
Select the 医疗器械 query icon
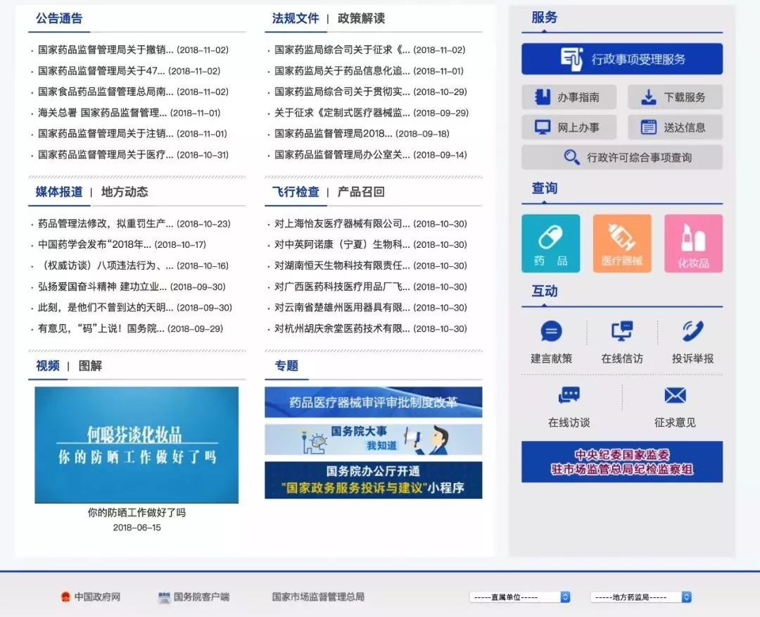click(x=621, y=242)
